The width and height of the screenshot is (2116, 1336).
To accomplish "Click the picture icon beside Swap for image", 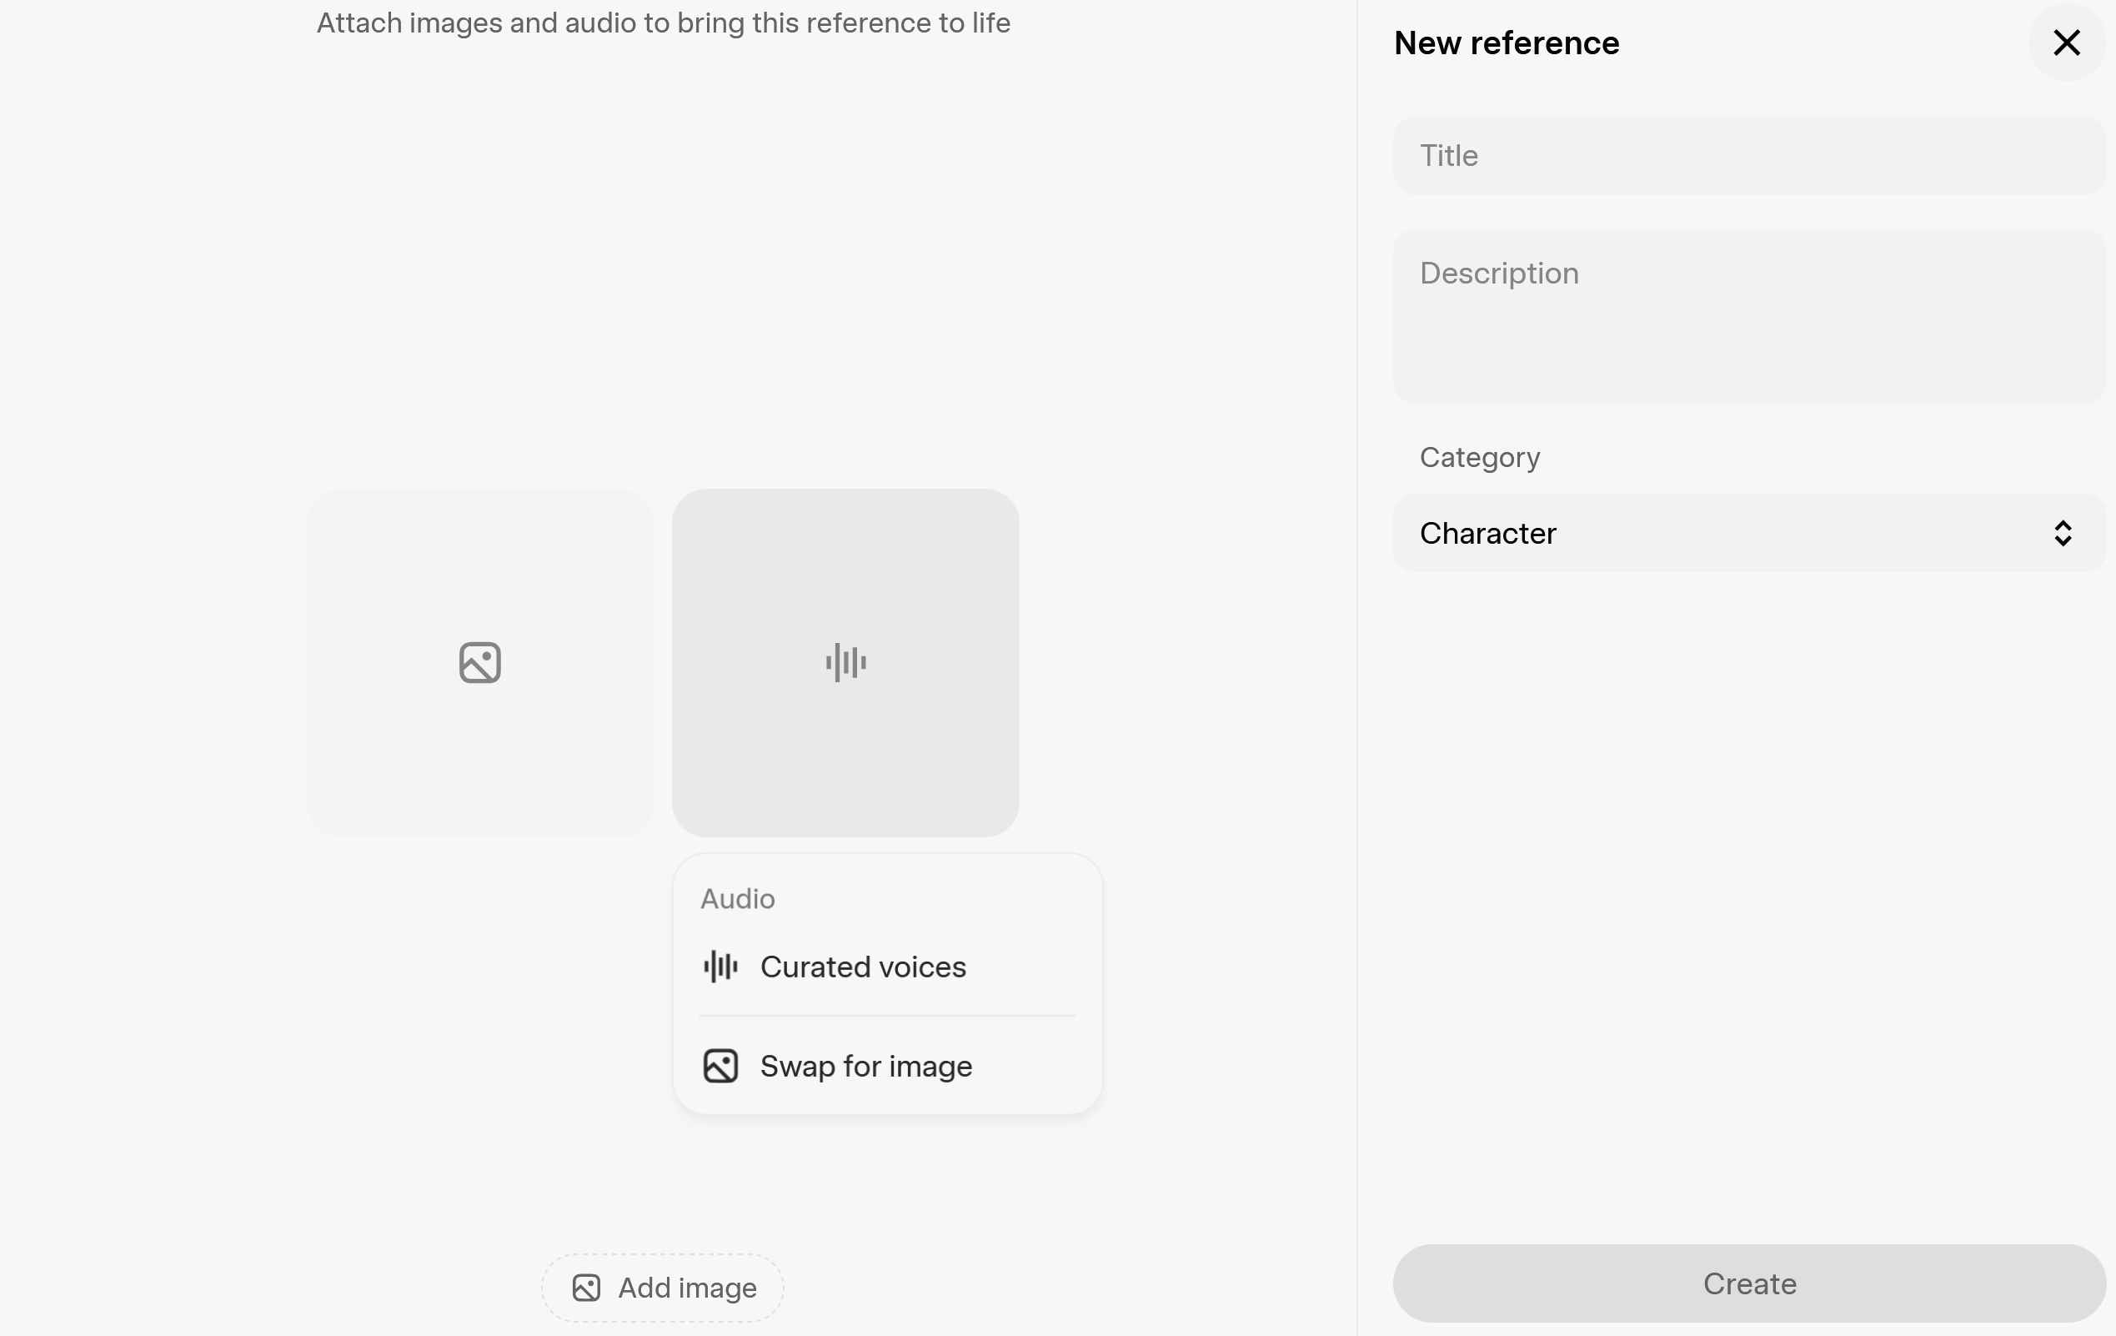I will pyautogui.click(x=720, y=1066).
